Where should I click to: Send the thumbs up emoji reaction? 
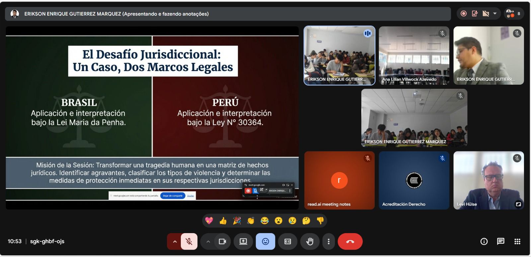click(x=223, y=220)
